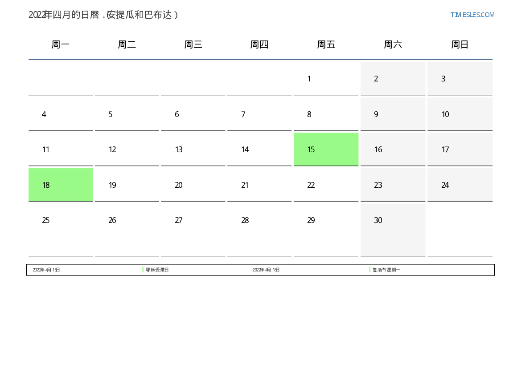Viewport: 521px width, 368px height.
Task: Click the calendar title 2022年四月的日曆
Action: (64, 15)
